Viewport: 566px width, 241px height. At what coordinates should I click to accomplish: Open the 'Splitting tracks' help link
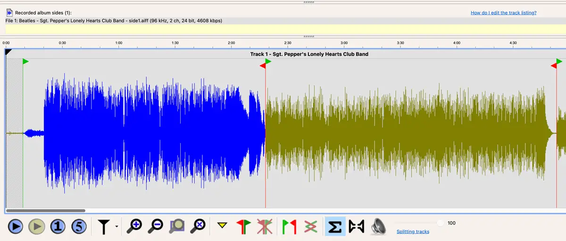click(x=413, y=232)
